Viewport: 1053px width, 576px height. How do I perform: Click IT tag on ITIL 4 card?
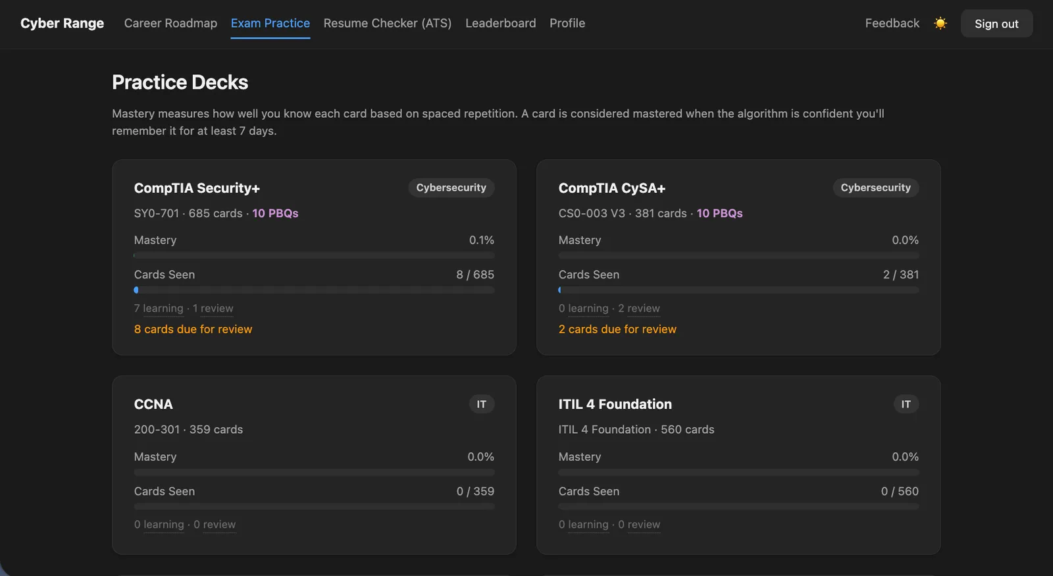(906, 404)
